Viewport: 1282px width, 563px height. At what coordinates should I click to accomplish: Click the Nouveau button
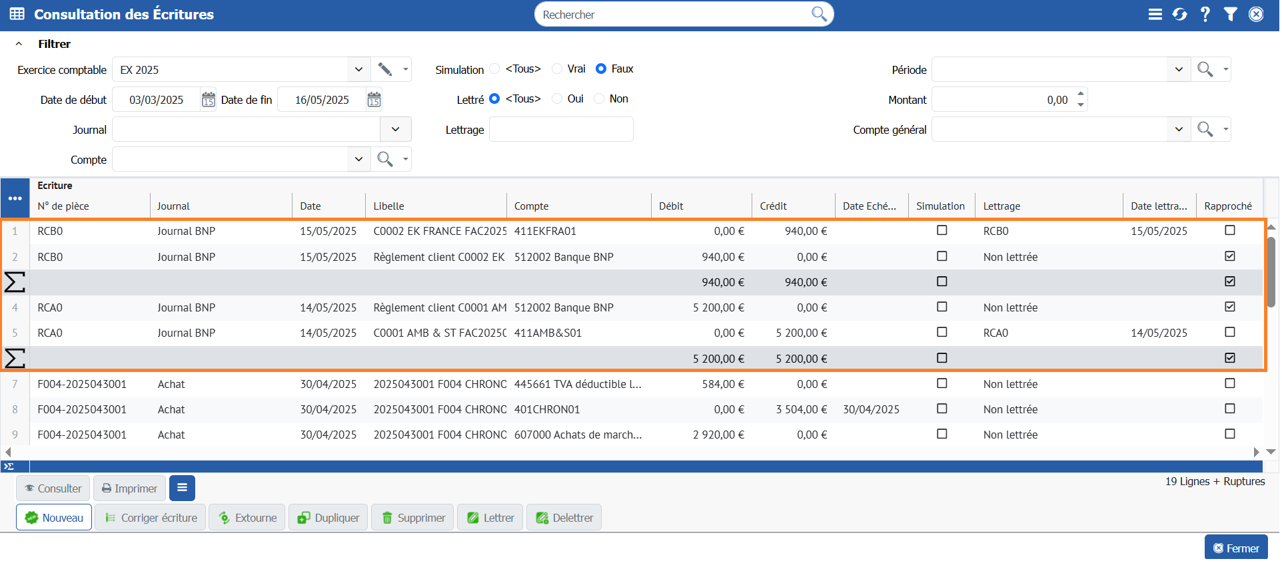coord(54,518)
